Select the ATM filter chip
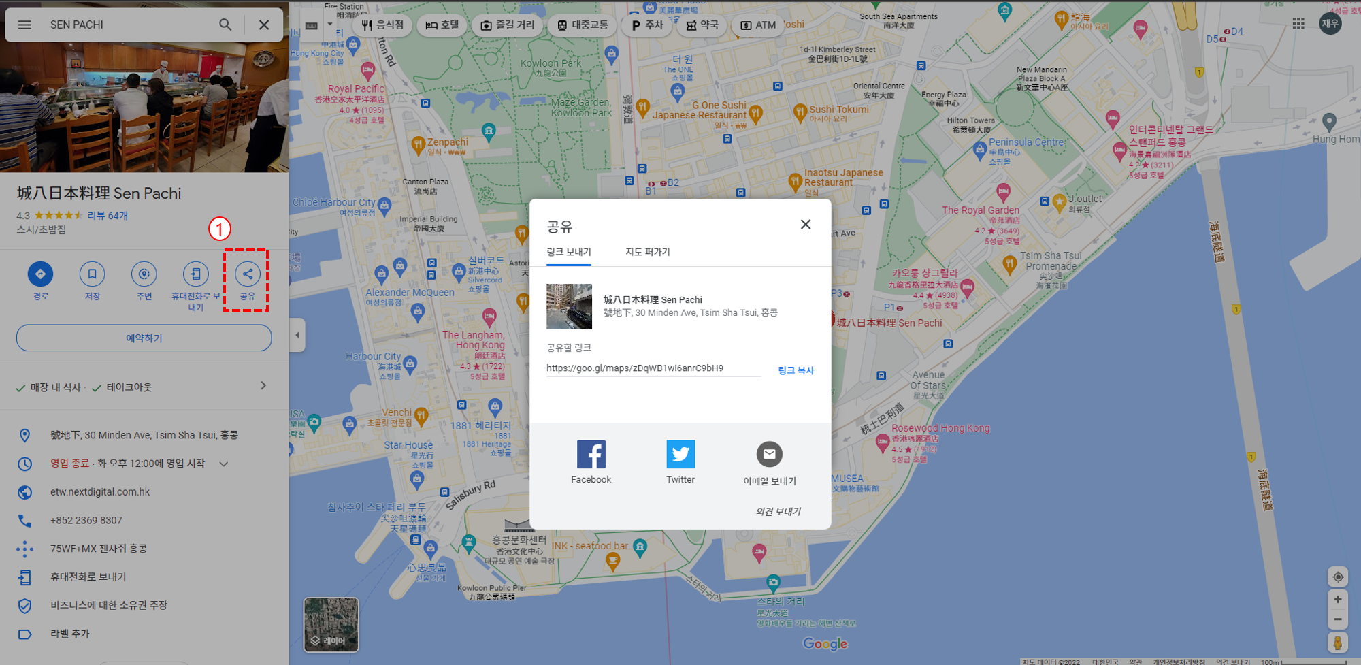Image resolution: width=1361 pixels, height=665 pixels. [758, 25]
